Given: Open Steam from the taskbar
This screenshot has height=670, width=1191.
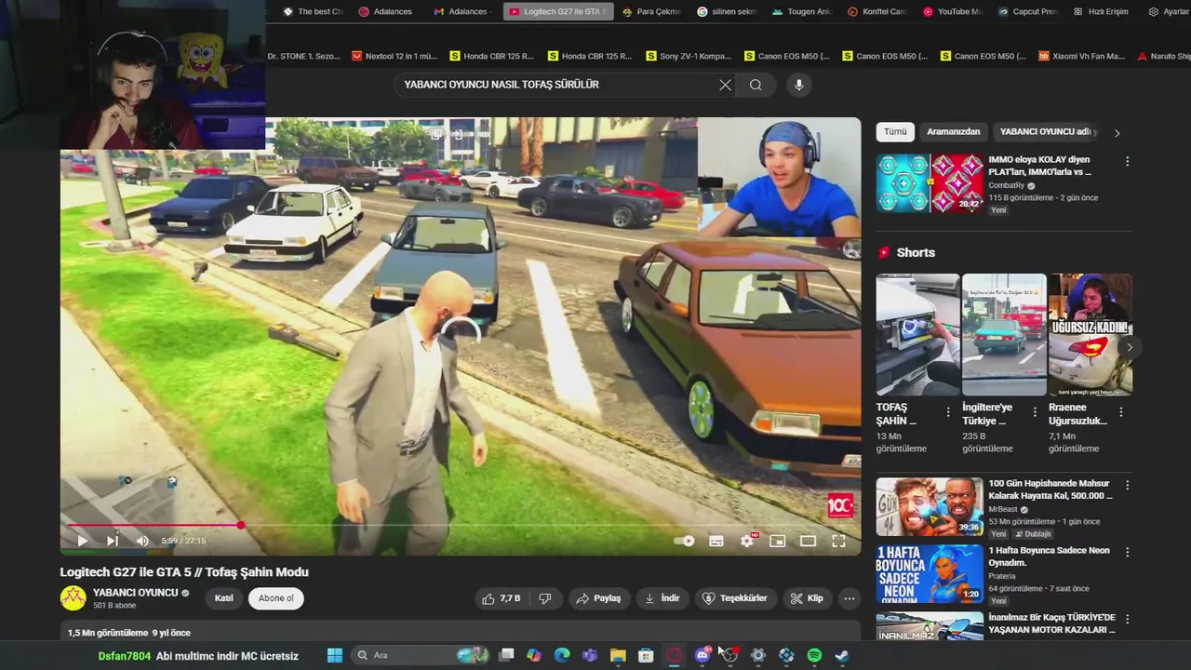Looking at the screenshot, I should (842, 655).
